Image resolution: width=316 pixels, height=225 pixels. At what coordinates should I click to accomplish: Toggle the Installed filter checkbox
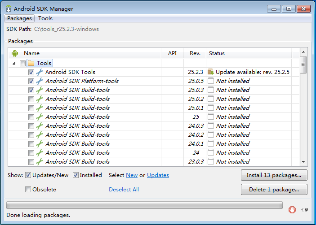click(x=76, y=175)
